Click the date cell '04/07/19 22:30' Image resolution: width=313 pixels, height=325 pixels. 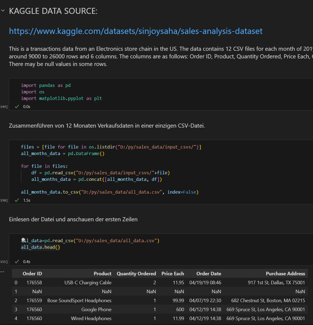[x=205, y=301]
